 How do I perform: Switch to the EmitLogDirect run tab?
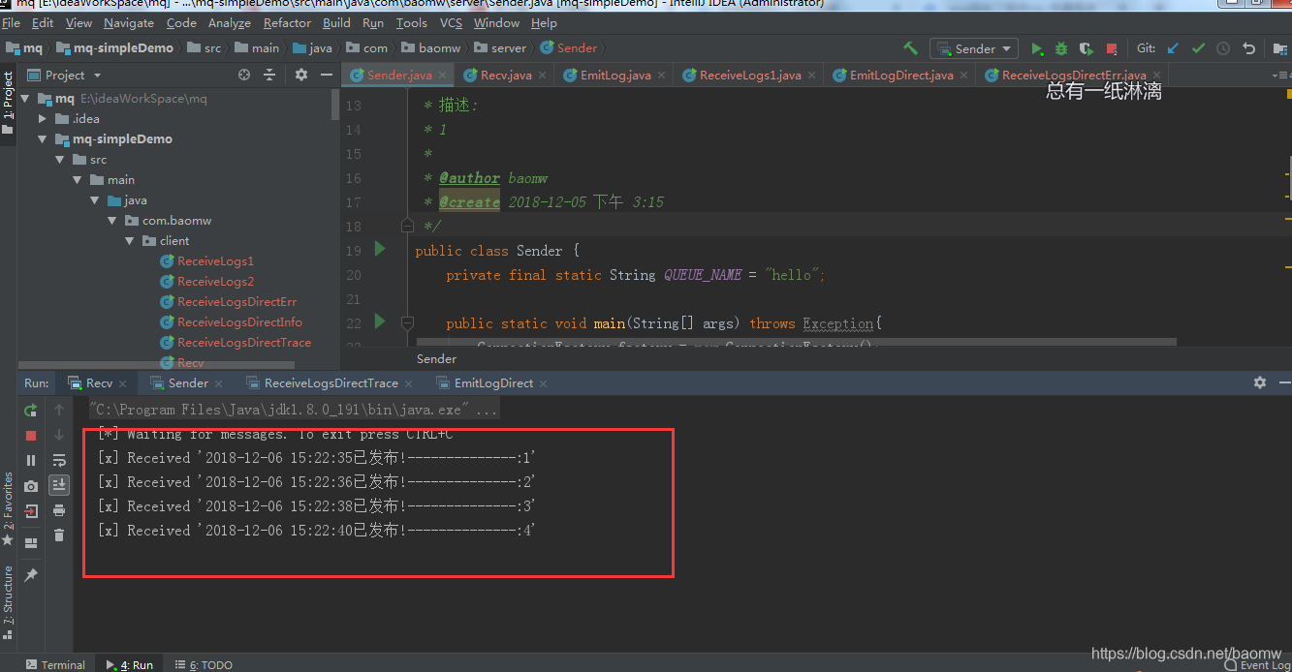[493, 382]
